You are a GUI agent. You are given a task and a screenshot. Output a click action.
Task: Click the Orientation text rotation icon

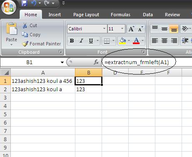[185, 29]
